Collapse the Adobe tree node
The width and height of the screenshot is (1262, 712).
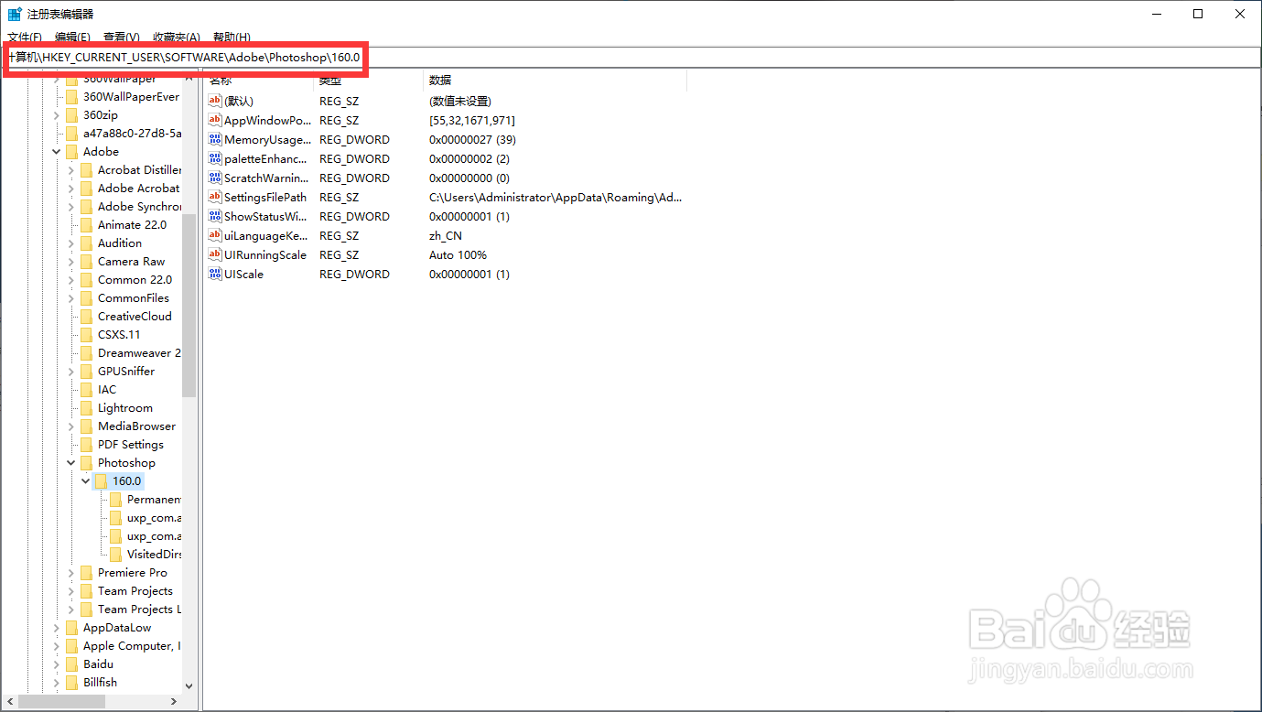tap(57, 152)
